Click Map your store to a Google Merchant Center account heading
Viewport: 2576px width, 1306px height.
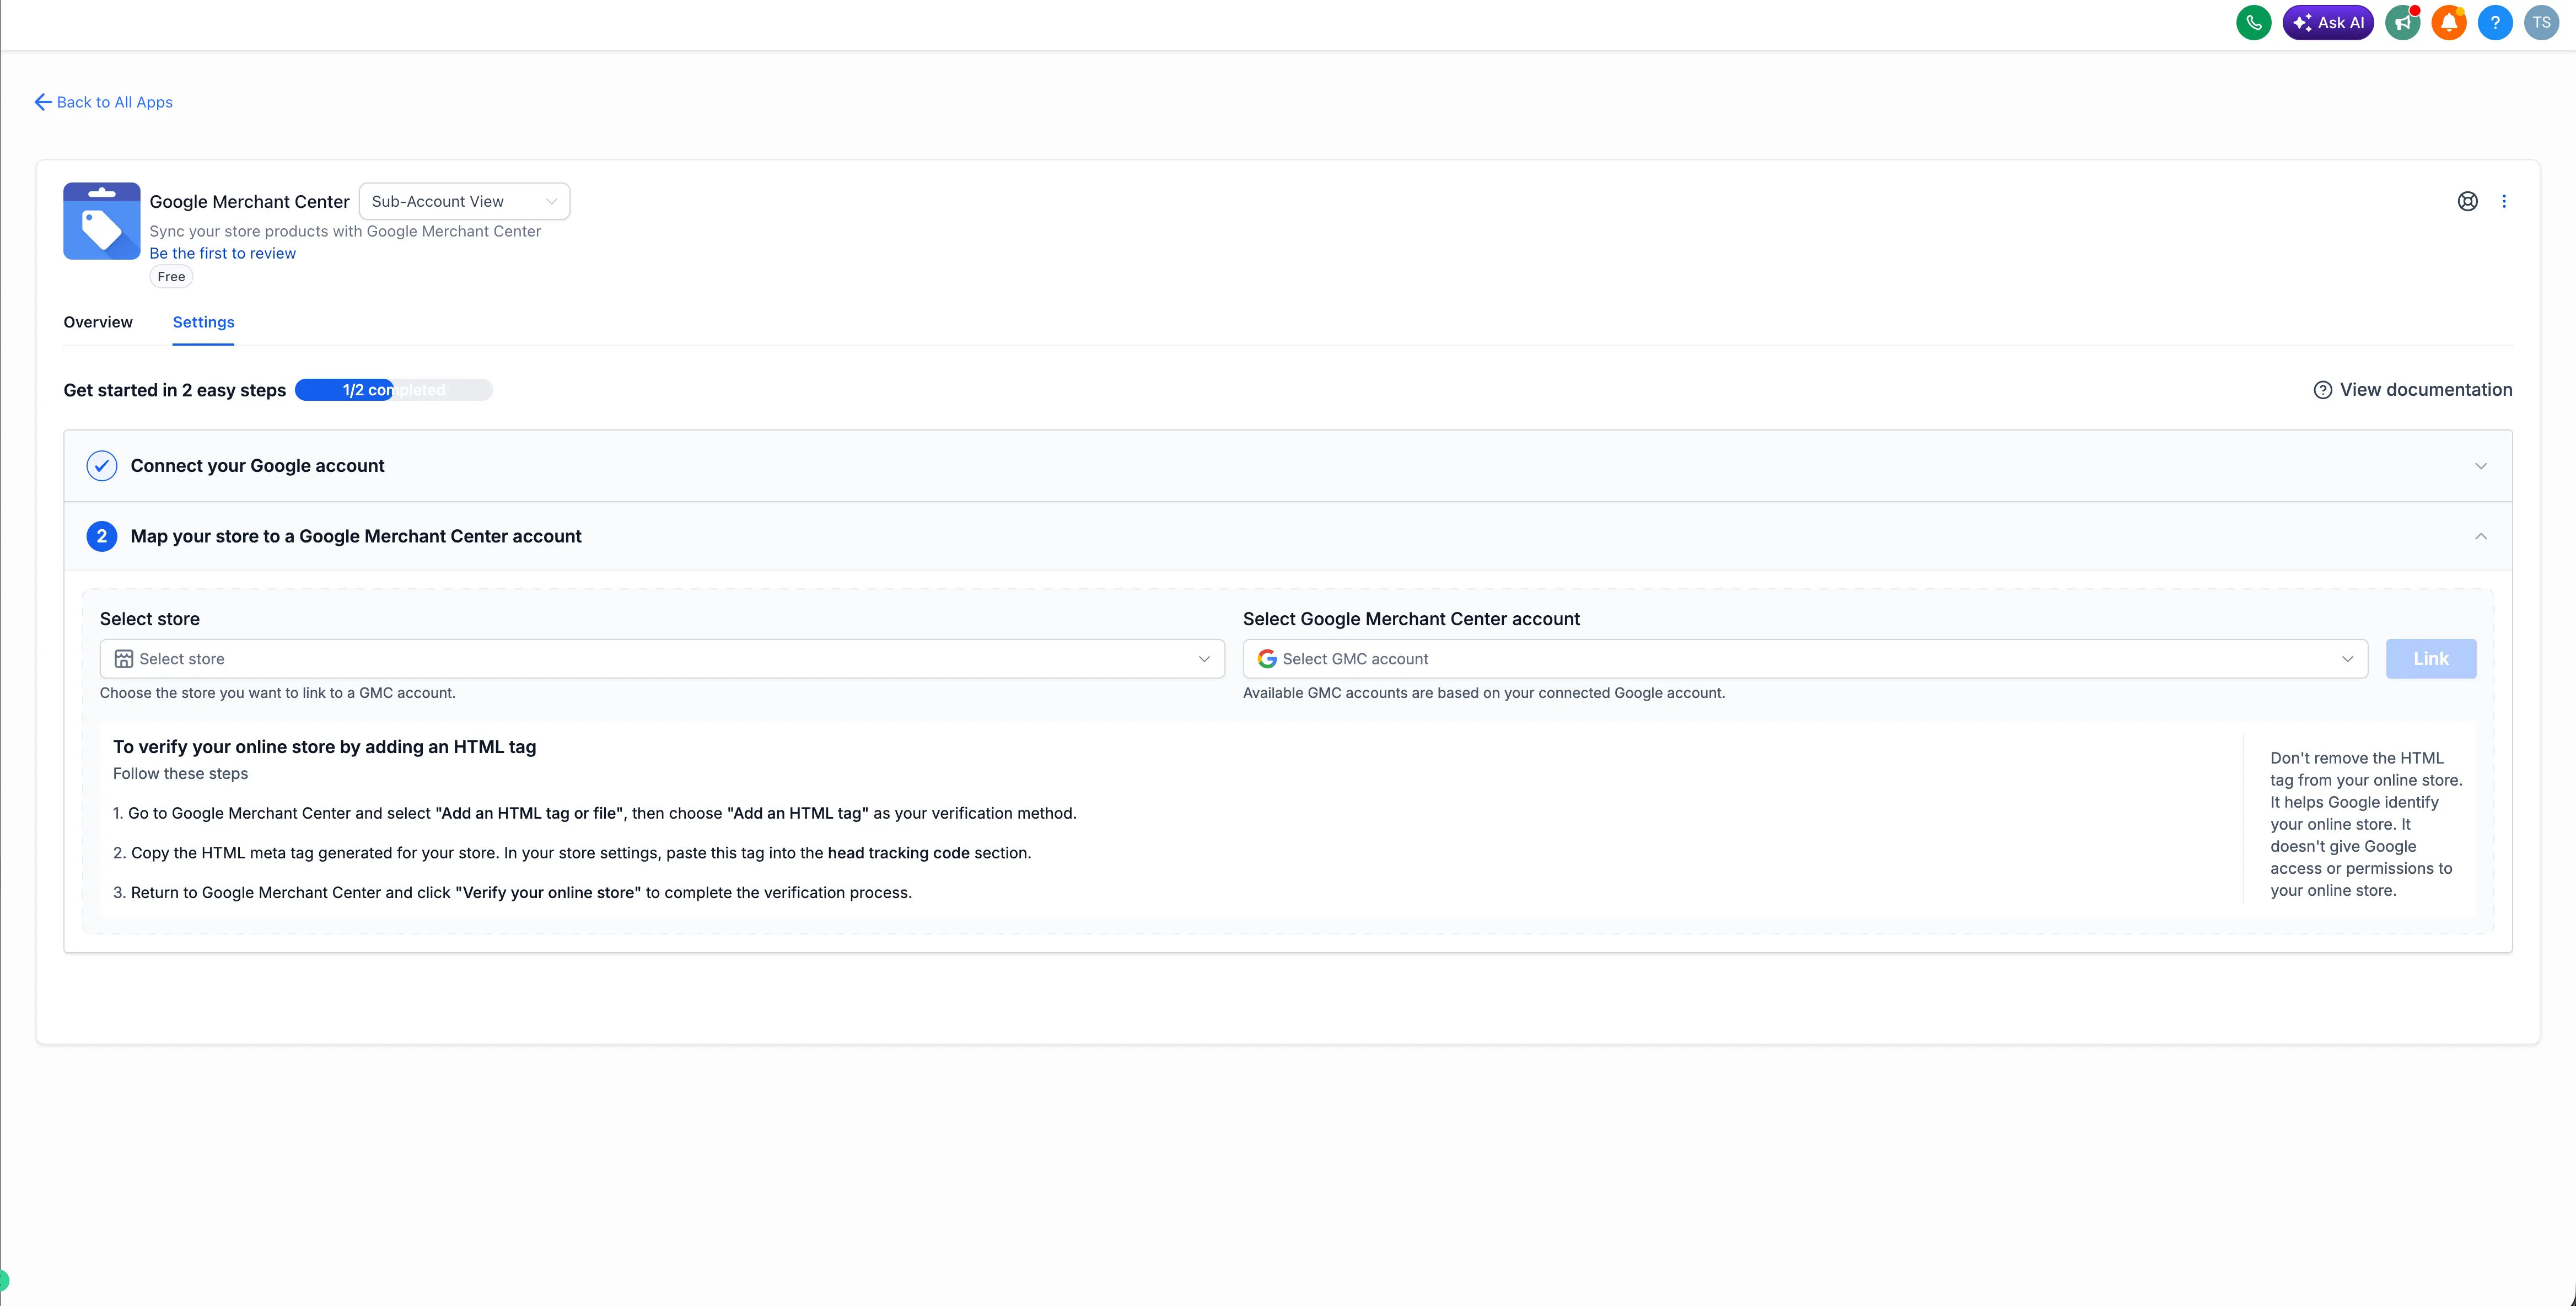tap(356, 536)
